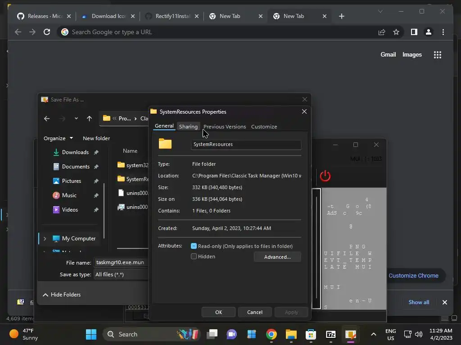Click the Advanced... button
The image size is (461, 345).
tap(277, 257)
